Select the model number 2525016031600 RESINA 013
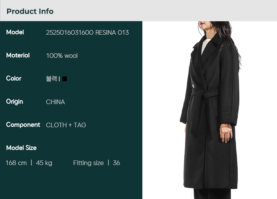 tap(87, 32)
